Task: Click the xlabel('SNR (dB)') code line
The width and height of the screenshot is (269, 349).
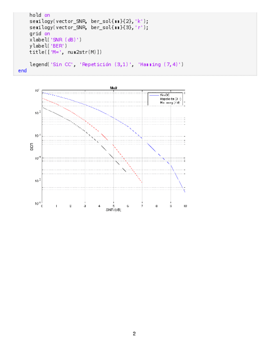Action: coord(55,40)
